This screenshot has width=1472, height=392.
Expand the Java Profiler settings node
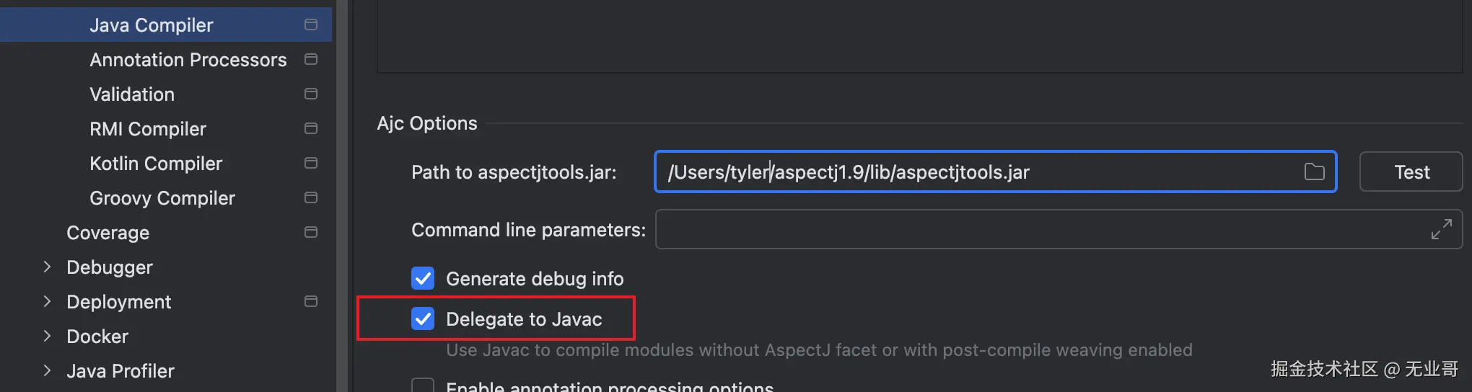tap(47, 370)
